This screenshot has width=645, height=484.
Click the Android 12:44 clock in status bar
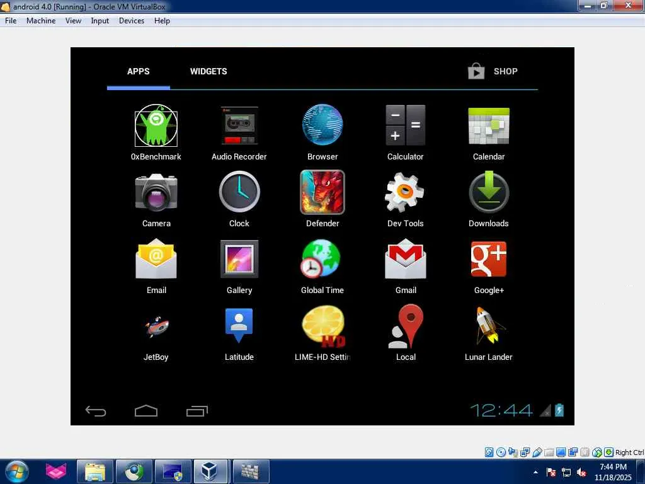click(x=501, y=410)
